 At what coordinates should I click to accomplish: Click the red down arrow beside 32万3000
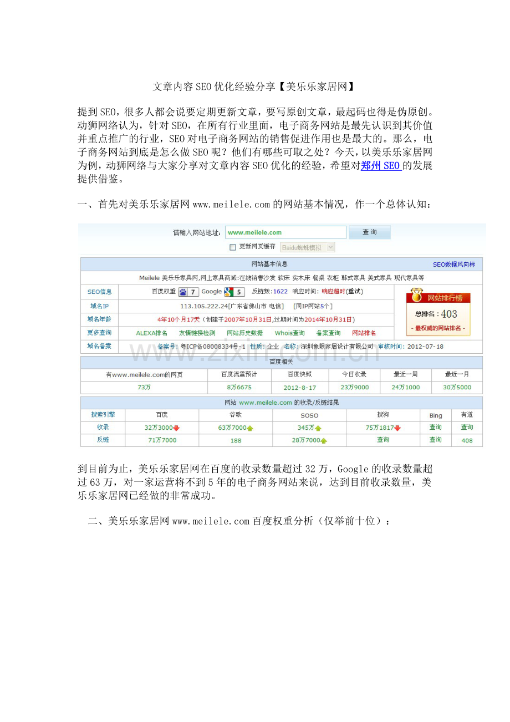coord(177,428)
